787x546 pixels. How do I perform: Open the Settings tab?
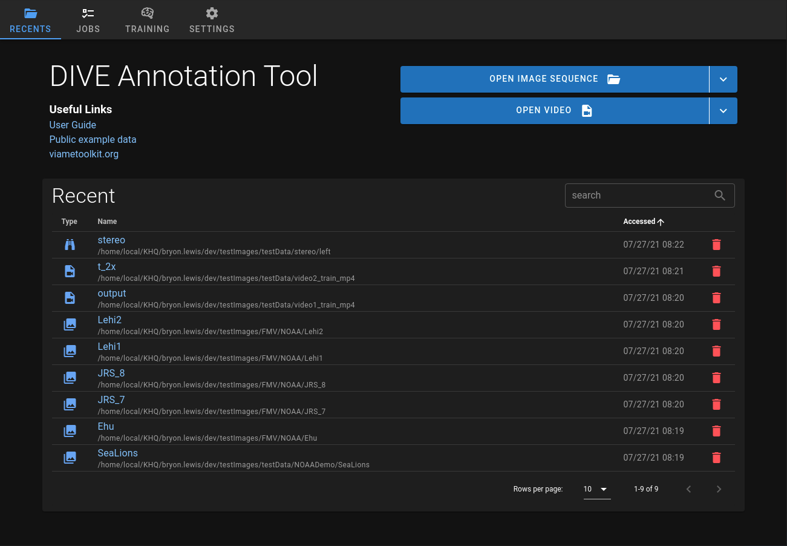(212, 20)
